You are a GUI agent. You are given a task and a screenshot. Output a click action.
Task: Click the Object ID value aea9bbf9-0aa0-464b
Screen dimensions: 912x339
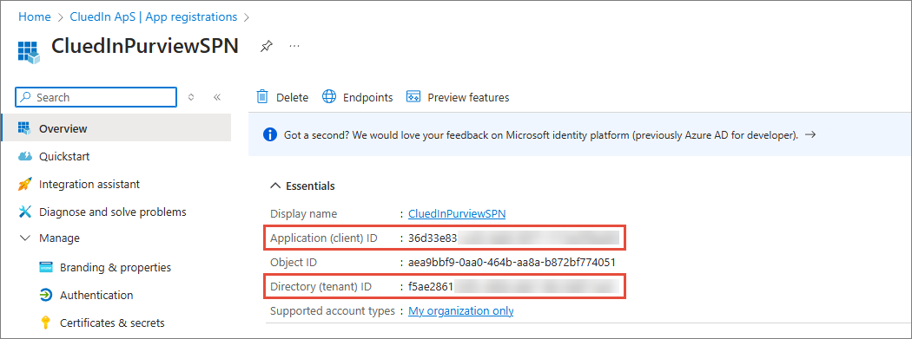tap(512, 263)
